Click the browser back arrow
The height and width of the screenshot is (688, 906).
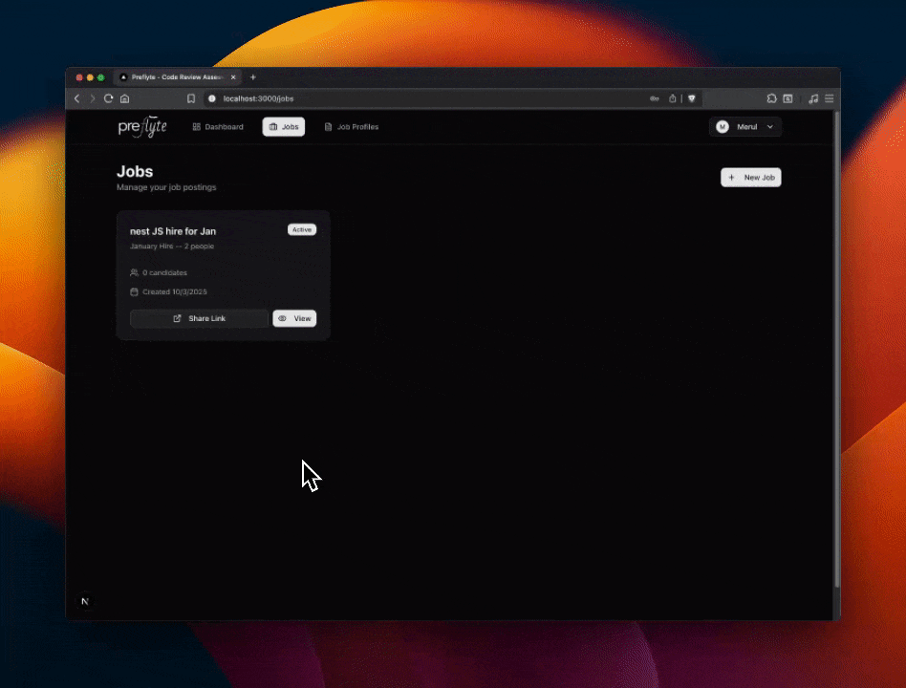point(77,98)
